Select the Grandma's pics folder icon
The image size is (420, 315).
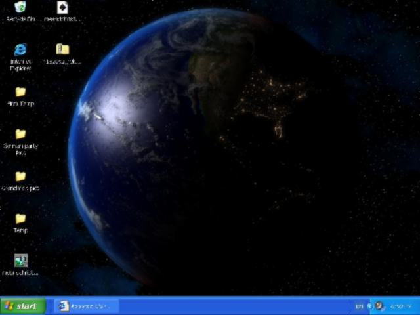pos(20,177)
